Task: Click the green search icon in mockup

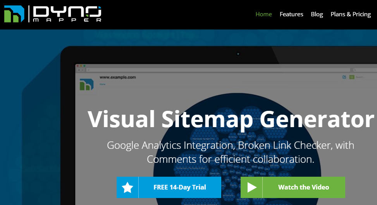Action: pos(352,77)
